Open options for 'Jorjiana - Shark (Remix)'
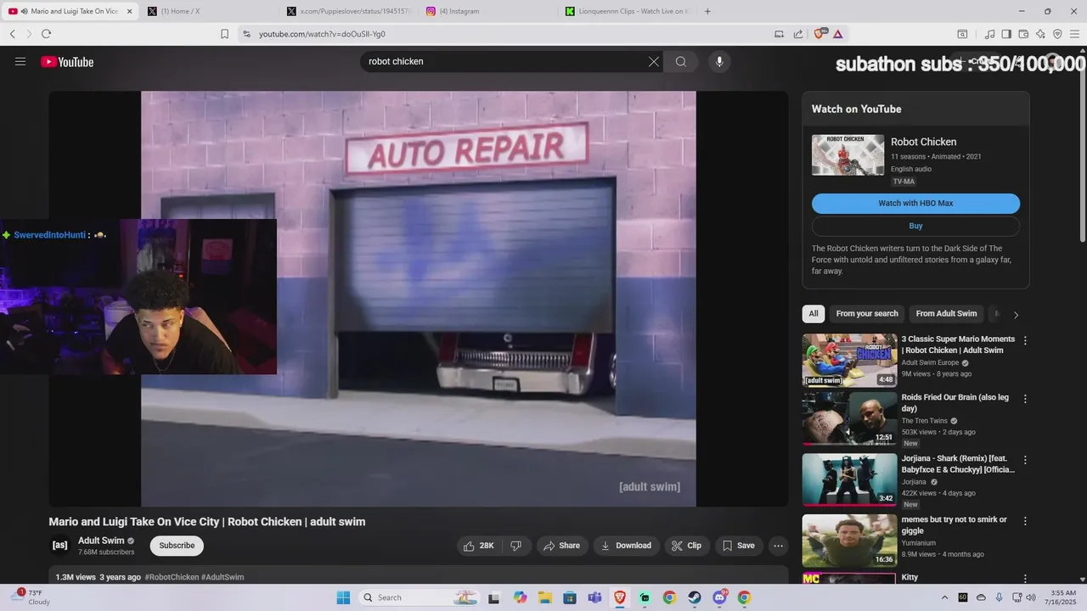This screenshot has height=611, width=1087. coord(1025,460)
